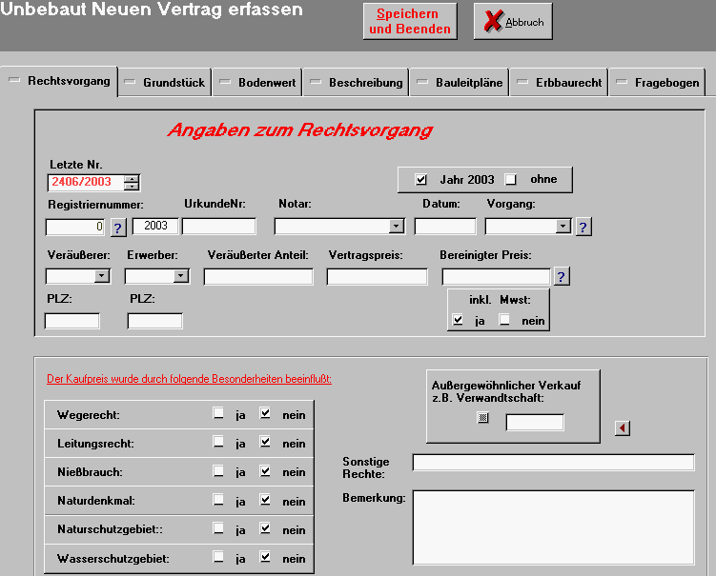Open the Notar dropdown
This screenshot has width=716, height=576.
coord(397,227)
